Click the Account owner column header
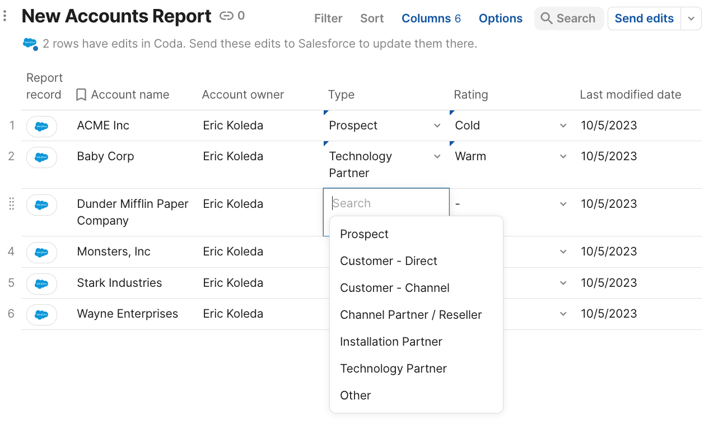 pyautogui.click(x=243, y=95)
